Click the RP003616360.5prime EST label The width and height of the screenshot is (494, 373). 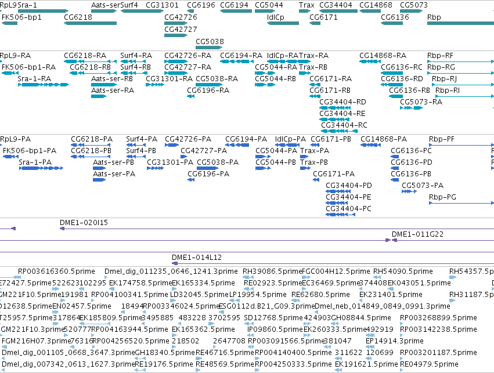[x=56, y=271]
